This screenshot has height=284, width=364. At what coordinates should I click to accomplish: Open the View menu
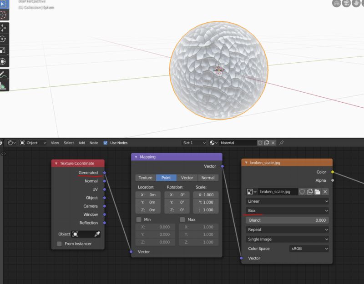[x=55, y=143]
